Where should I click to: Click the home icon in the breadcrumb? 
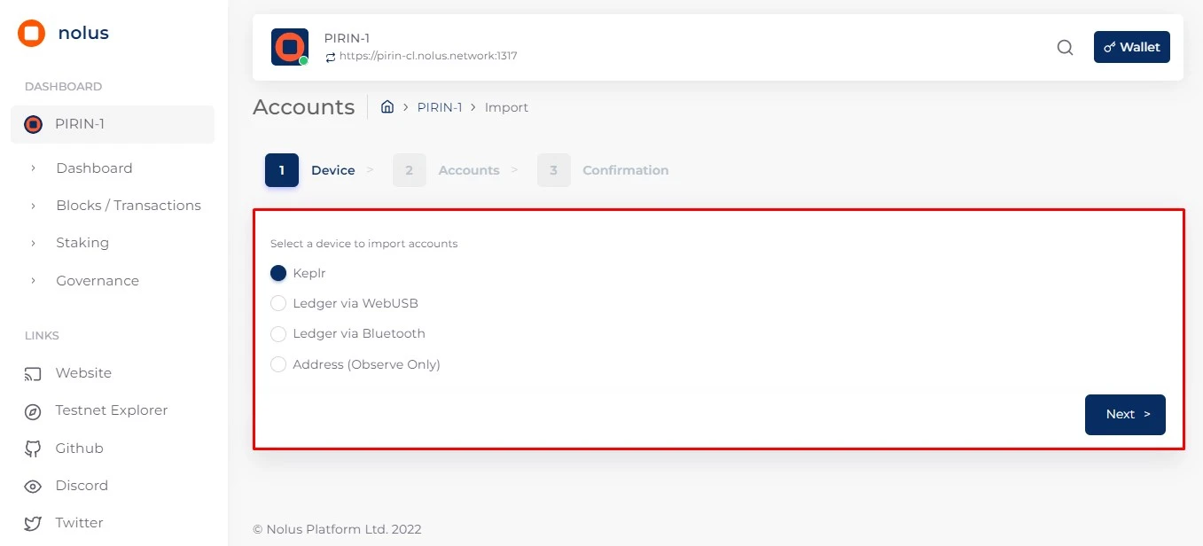point(387,106)
